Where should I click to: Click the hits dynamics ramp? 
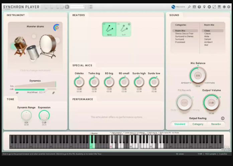[x=35, y=85]
